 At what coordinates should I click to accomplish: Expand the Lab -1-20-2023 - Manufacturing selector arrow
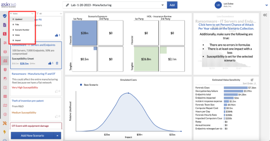coord(163,5)
